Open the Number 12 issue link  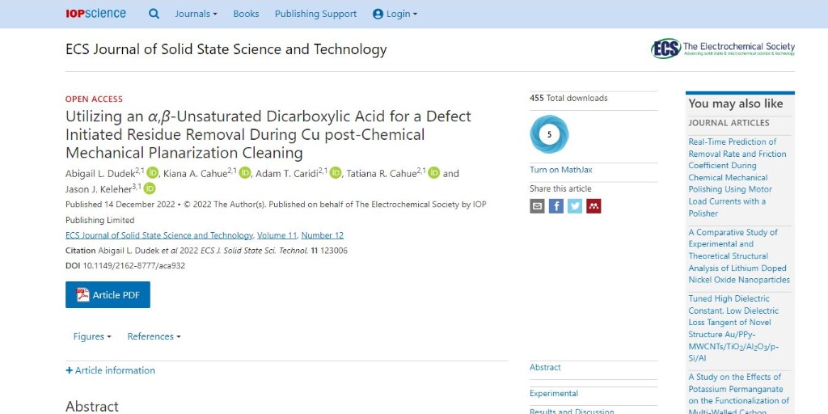(x=322, y=235)
